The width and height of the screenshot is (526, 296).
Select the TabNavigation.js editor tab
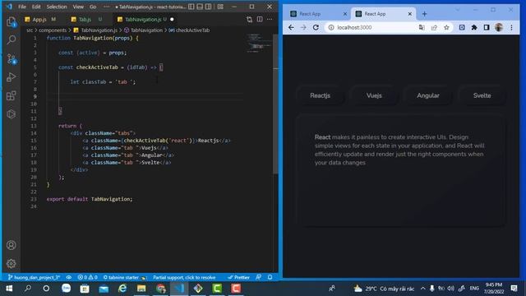[x=143, y=20]
